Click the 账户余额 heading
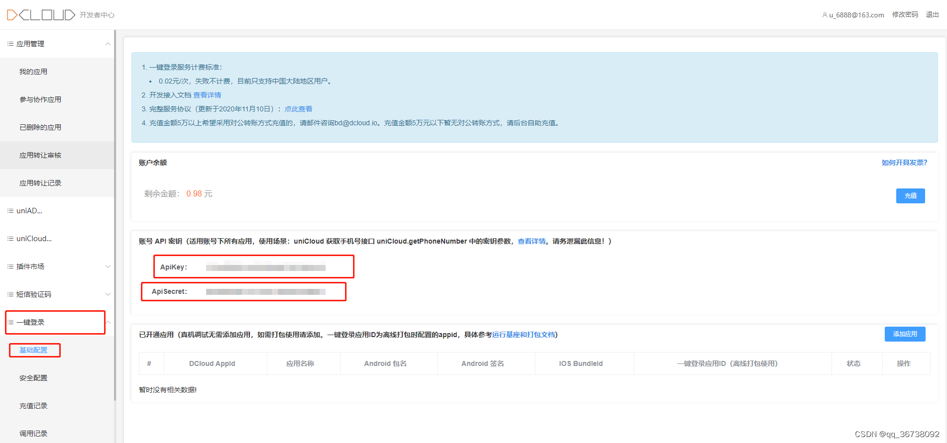Screen dimensions: 947x443 click(x=153, y=163)
